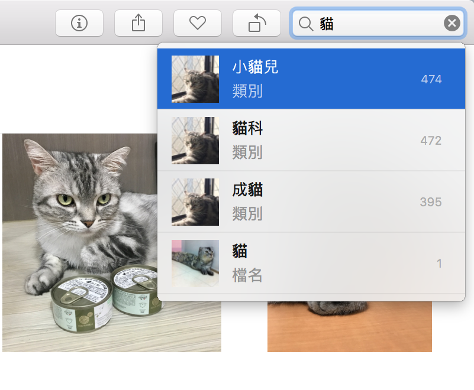Viewport: 474px width, 390px height.
Task: Clear the search text with the X button
Action: (x=452, y=24)
